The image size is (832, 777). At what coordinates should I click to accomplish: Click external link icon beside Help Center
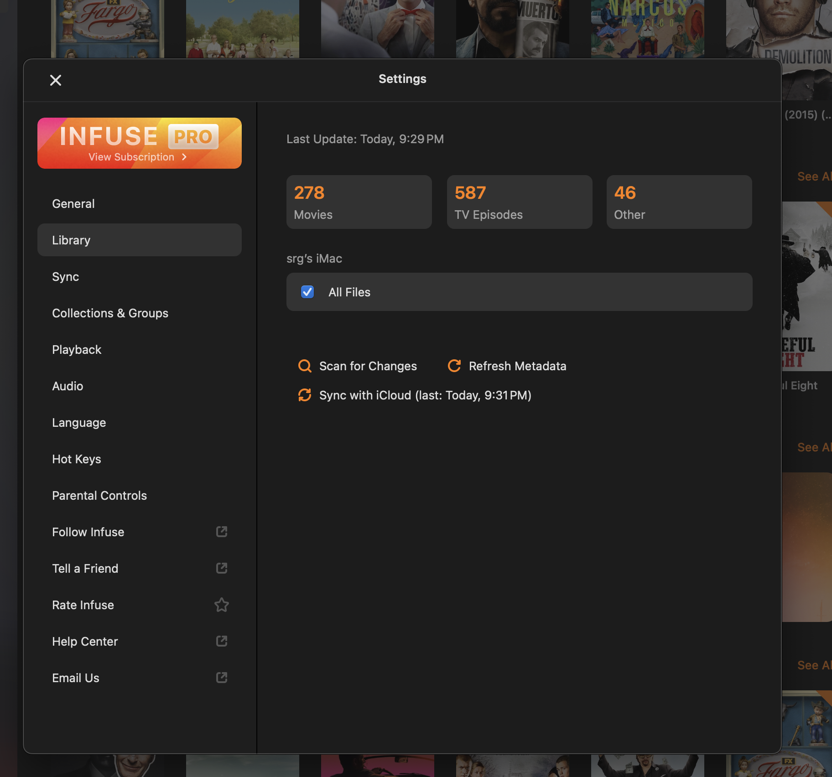(222, 641)
